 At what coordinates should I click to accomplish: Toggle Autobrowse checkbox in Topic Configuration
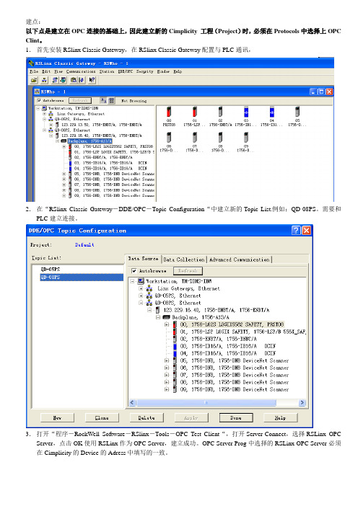134,271
